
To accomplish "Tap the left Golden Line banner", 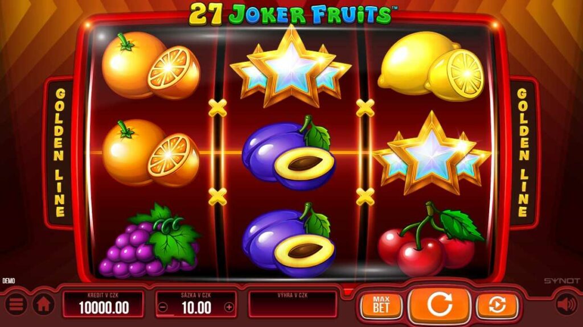I will coord(59,153).
